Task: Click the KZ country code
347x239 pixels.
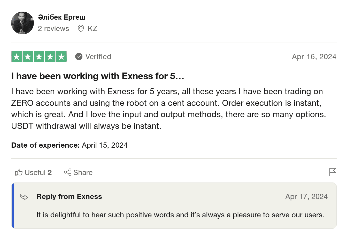Action: click(x=92, y=28)
